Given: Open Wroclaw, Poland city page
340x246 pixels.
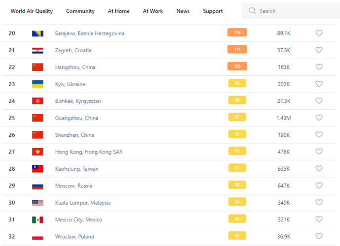Looking at the screenshot, I should coord(74,237).
